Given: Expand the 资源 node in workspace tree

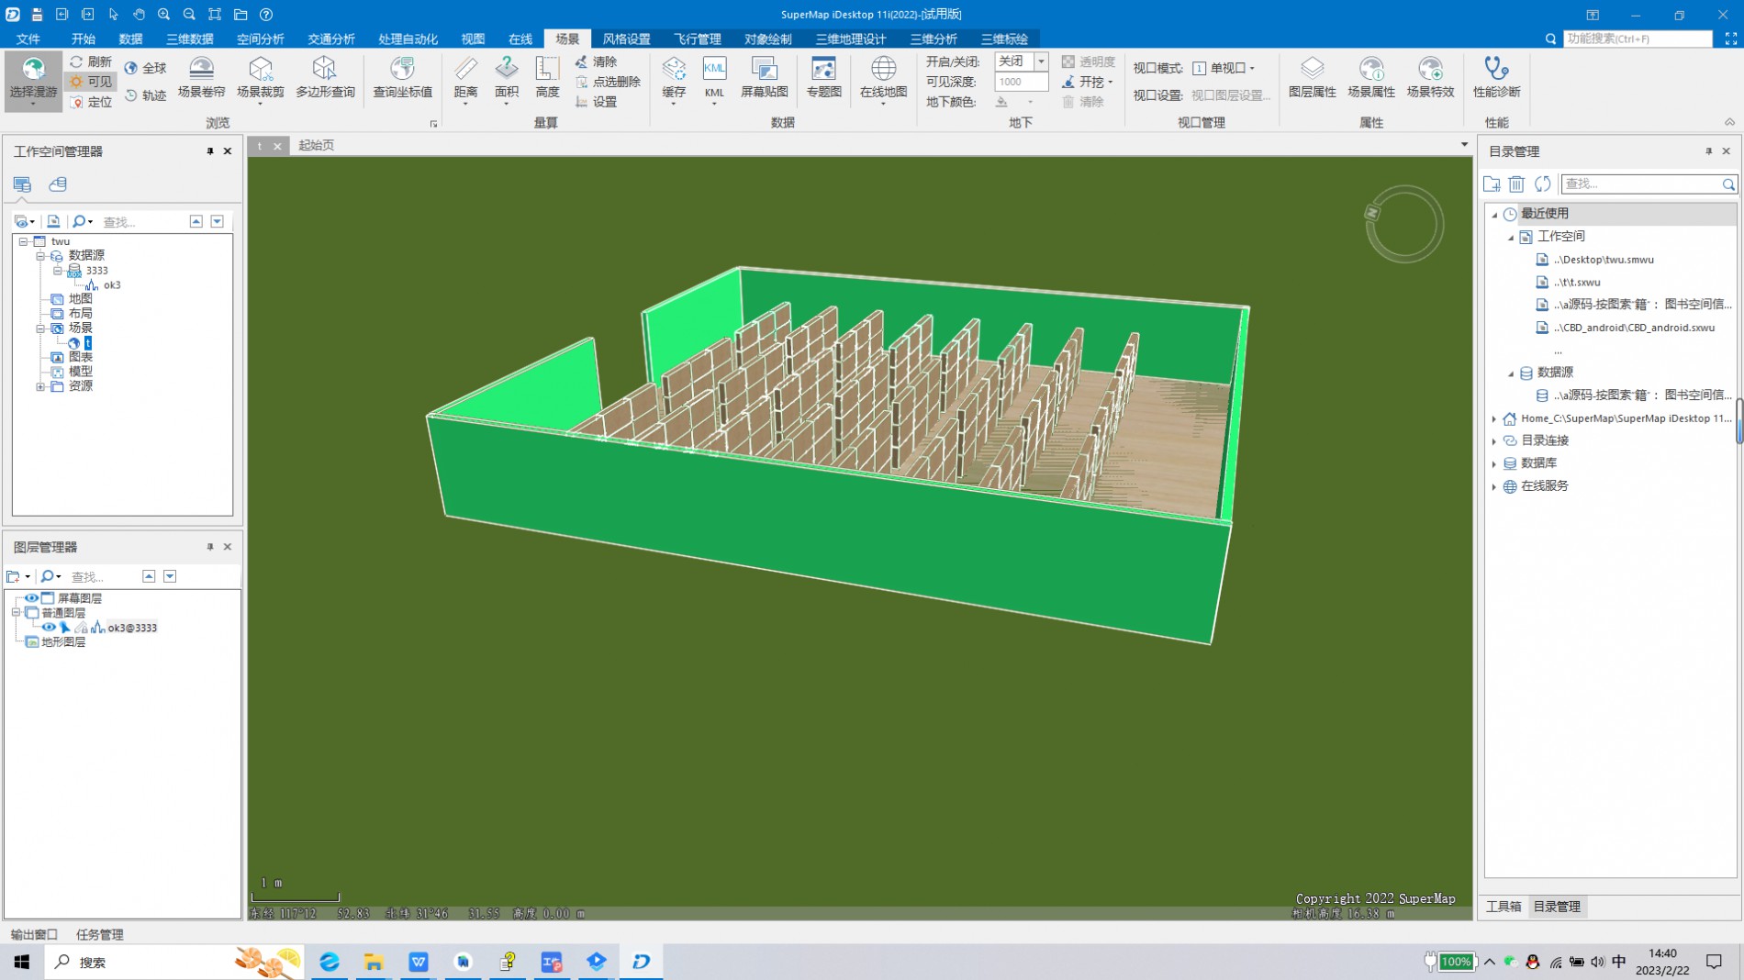Looking at the screenshot, I should (40, 386).
